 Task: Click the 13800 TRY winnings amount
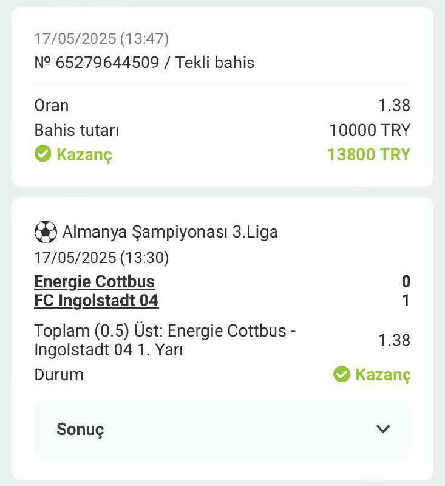pos(369,154)
